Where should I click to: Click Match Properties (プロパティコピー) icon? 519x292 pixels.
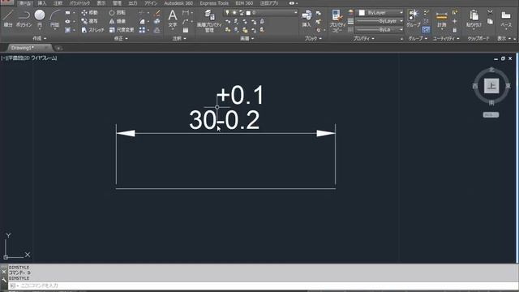point(337,20)
